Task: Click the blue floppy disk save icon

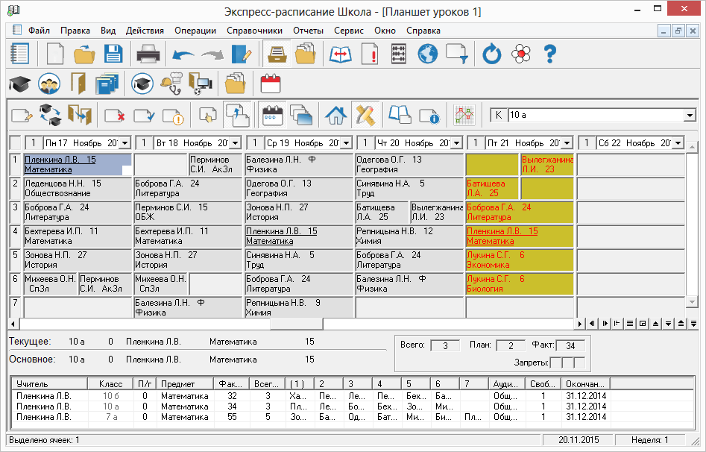Action: 113,54
